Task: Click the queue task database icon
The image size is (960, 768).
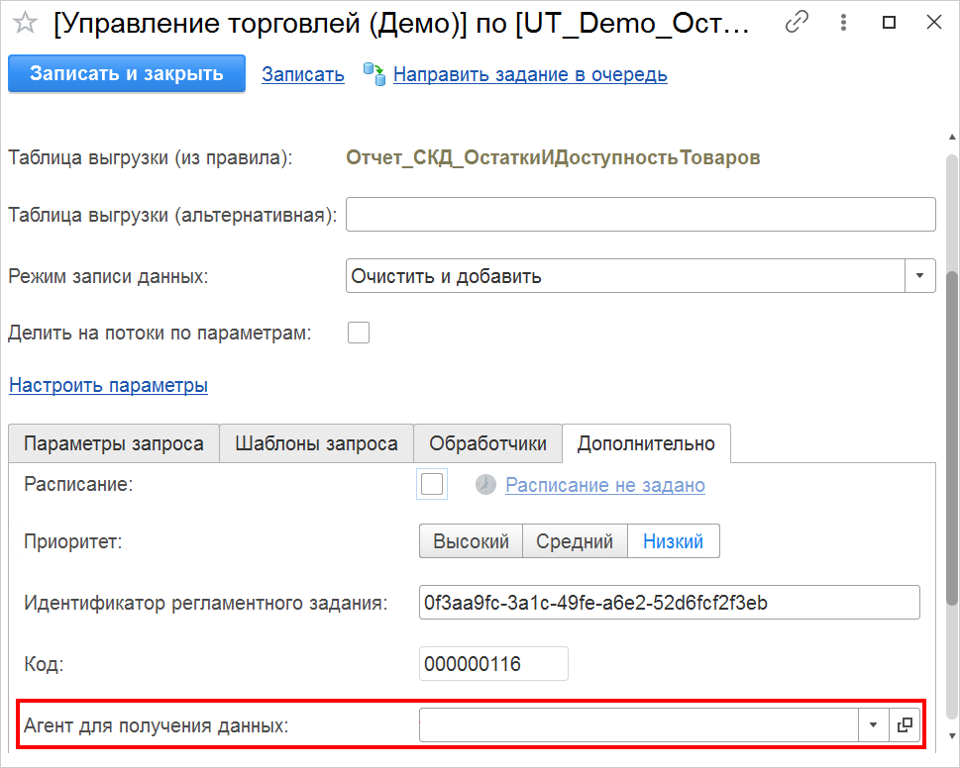Action: click(x=374, y=74)
